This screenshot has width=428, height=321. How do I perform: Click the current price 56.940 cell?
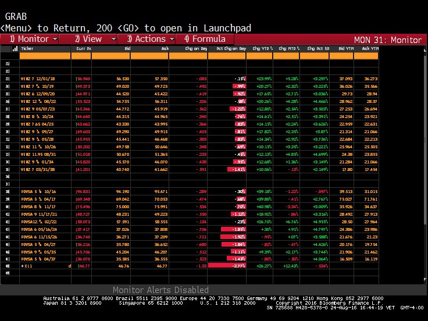[83, 79]
